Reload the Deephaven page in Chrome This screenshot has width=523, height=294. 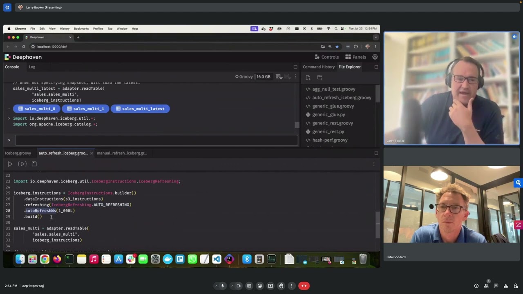click(x=23, y=47)
